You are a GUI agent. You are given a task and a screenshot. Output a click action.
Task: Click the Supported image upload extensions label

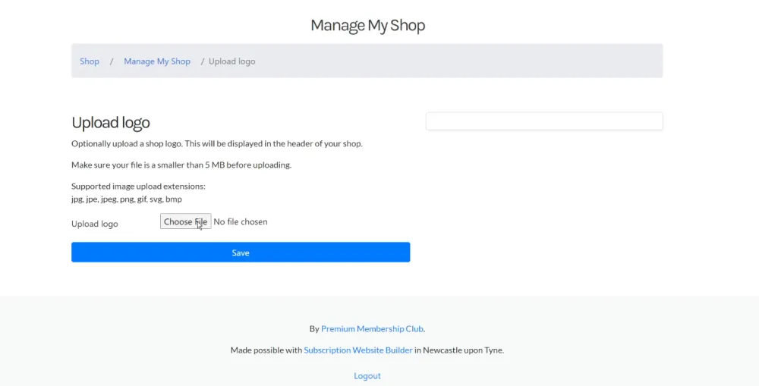click(x=138, y=187)
